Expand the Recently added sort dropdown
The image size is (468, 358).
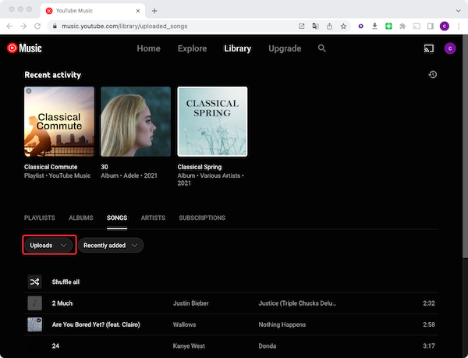click(110, 245)
